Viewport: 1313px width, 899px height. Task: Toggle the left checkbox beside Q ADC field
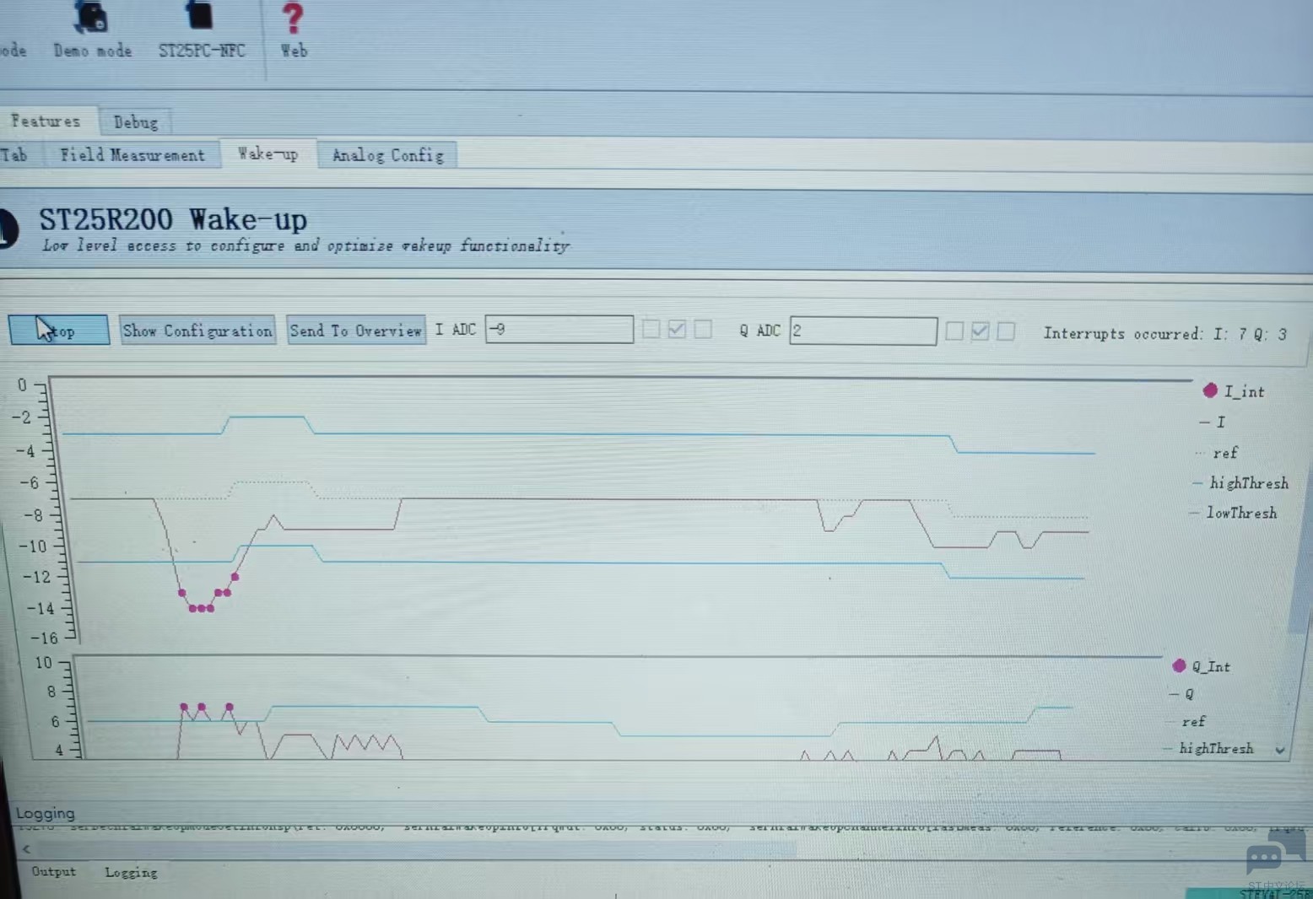pyautogui.click(x=954, y=331)
